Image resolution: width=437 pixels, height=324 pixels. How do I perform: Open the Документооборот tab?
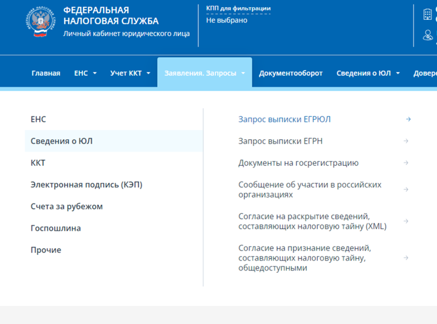[291, 73]
